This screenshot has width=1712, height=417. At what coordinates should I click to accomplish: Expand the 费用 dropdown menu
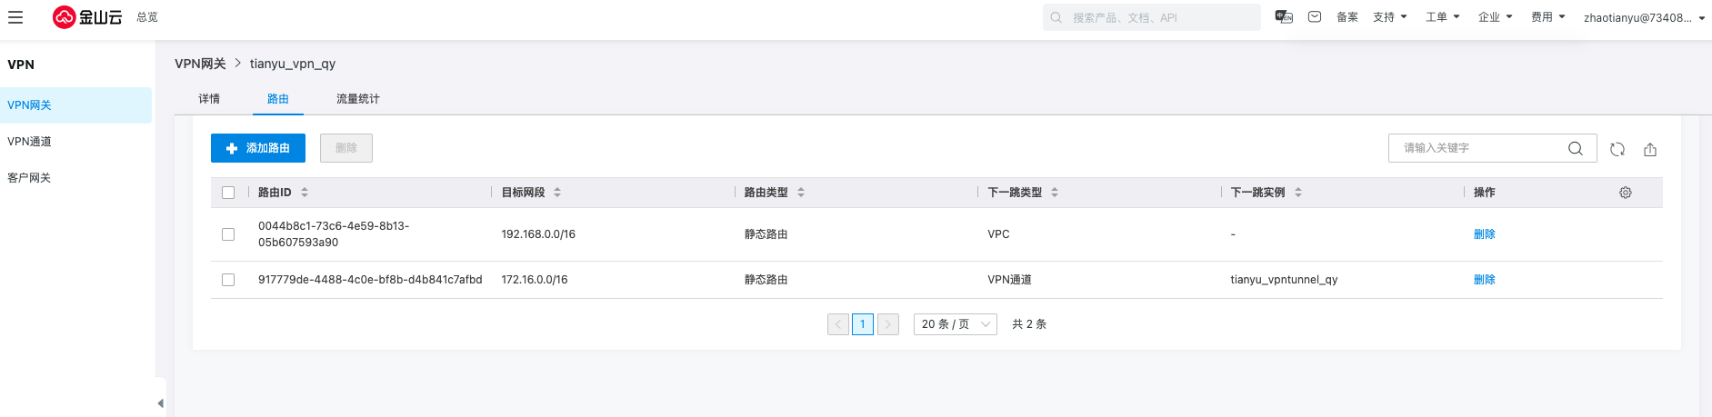click(1547, 17)
